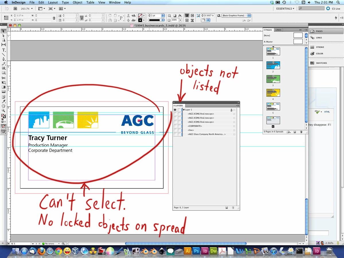
Task: Toggle lock box for <CORPORATE> item
Action: [179, 126]
